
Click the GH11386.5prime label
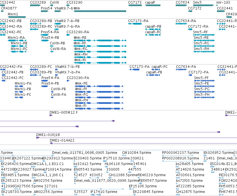tap(123, 175)
